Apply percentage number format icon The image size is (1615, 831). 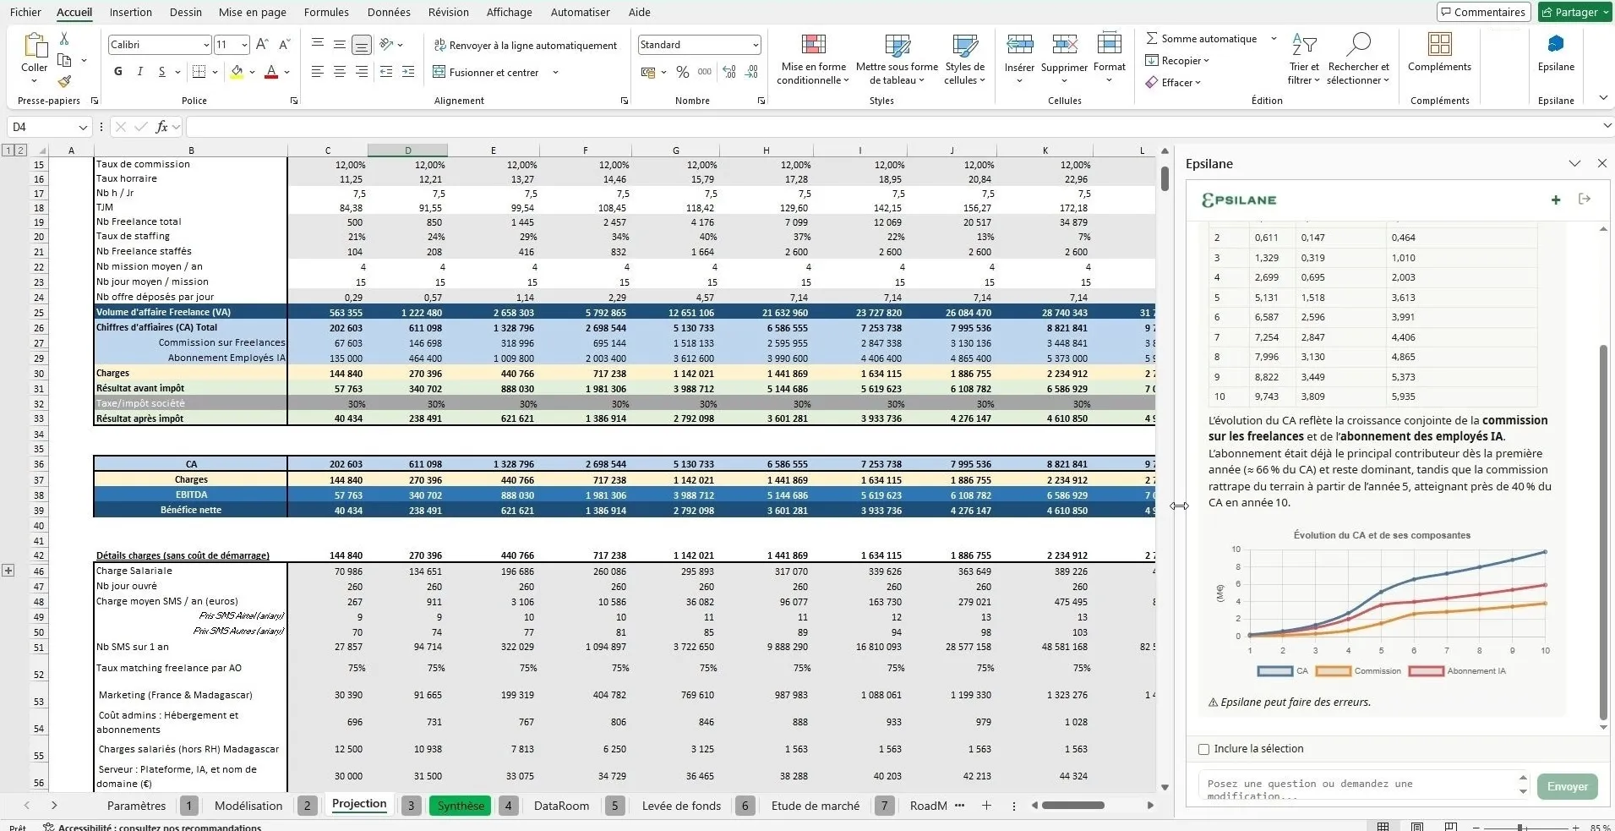682,72
